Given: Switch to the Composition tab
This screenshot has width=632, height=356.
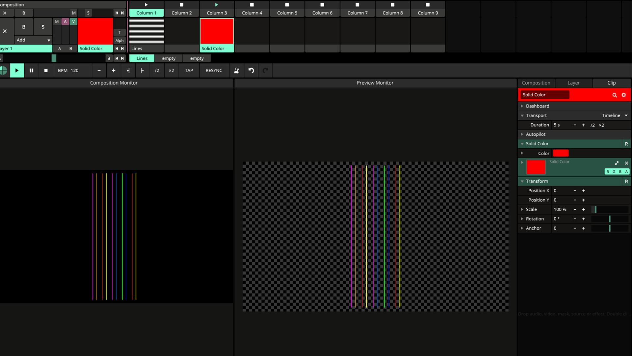Looking at the screenshot, I should [x=536, y=83].
